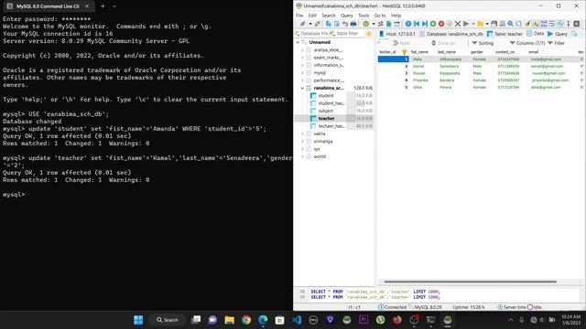This screenshot has width=586, height=329.
Task: Click the magnifier find text icon
Action: tap(510, 24)
